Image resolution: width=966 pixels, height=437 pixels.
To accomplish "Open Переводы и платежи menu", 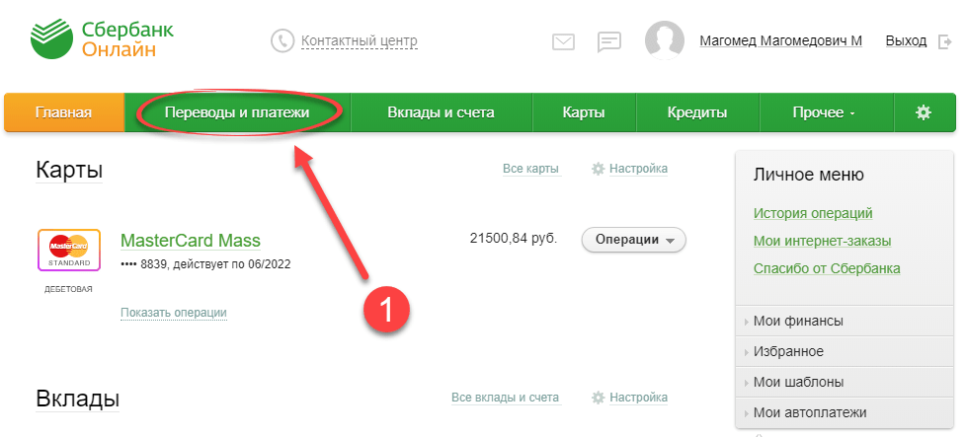I will 237,112.
